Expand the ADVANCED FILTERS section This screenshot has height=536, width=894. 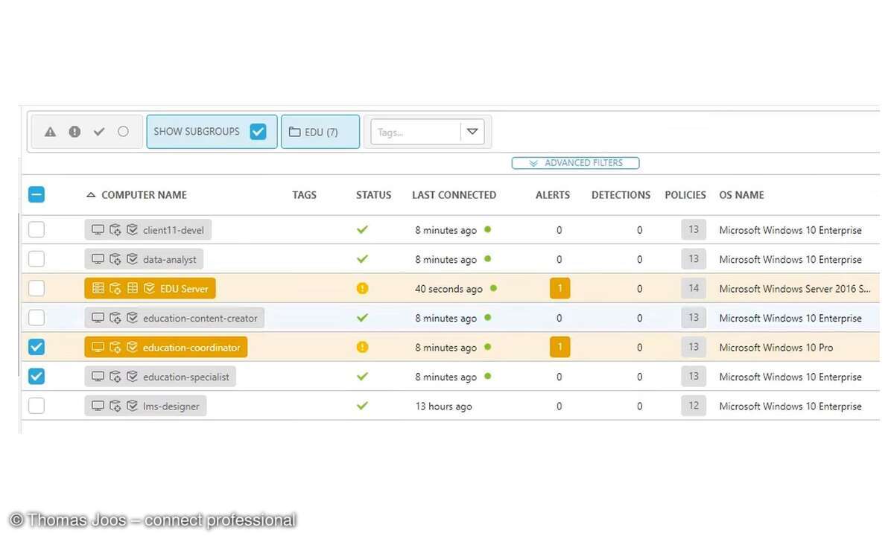(575, 162)
